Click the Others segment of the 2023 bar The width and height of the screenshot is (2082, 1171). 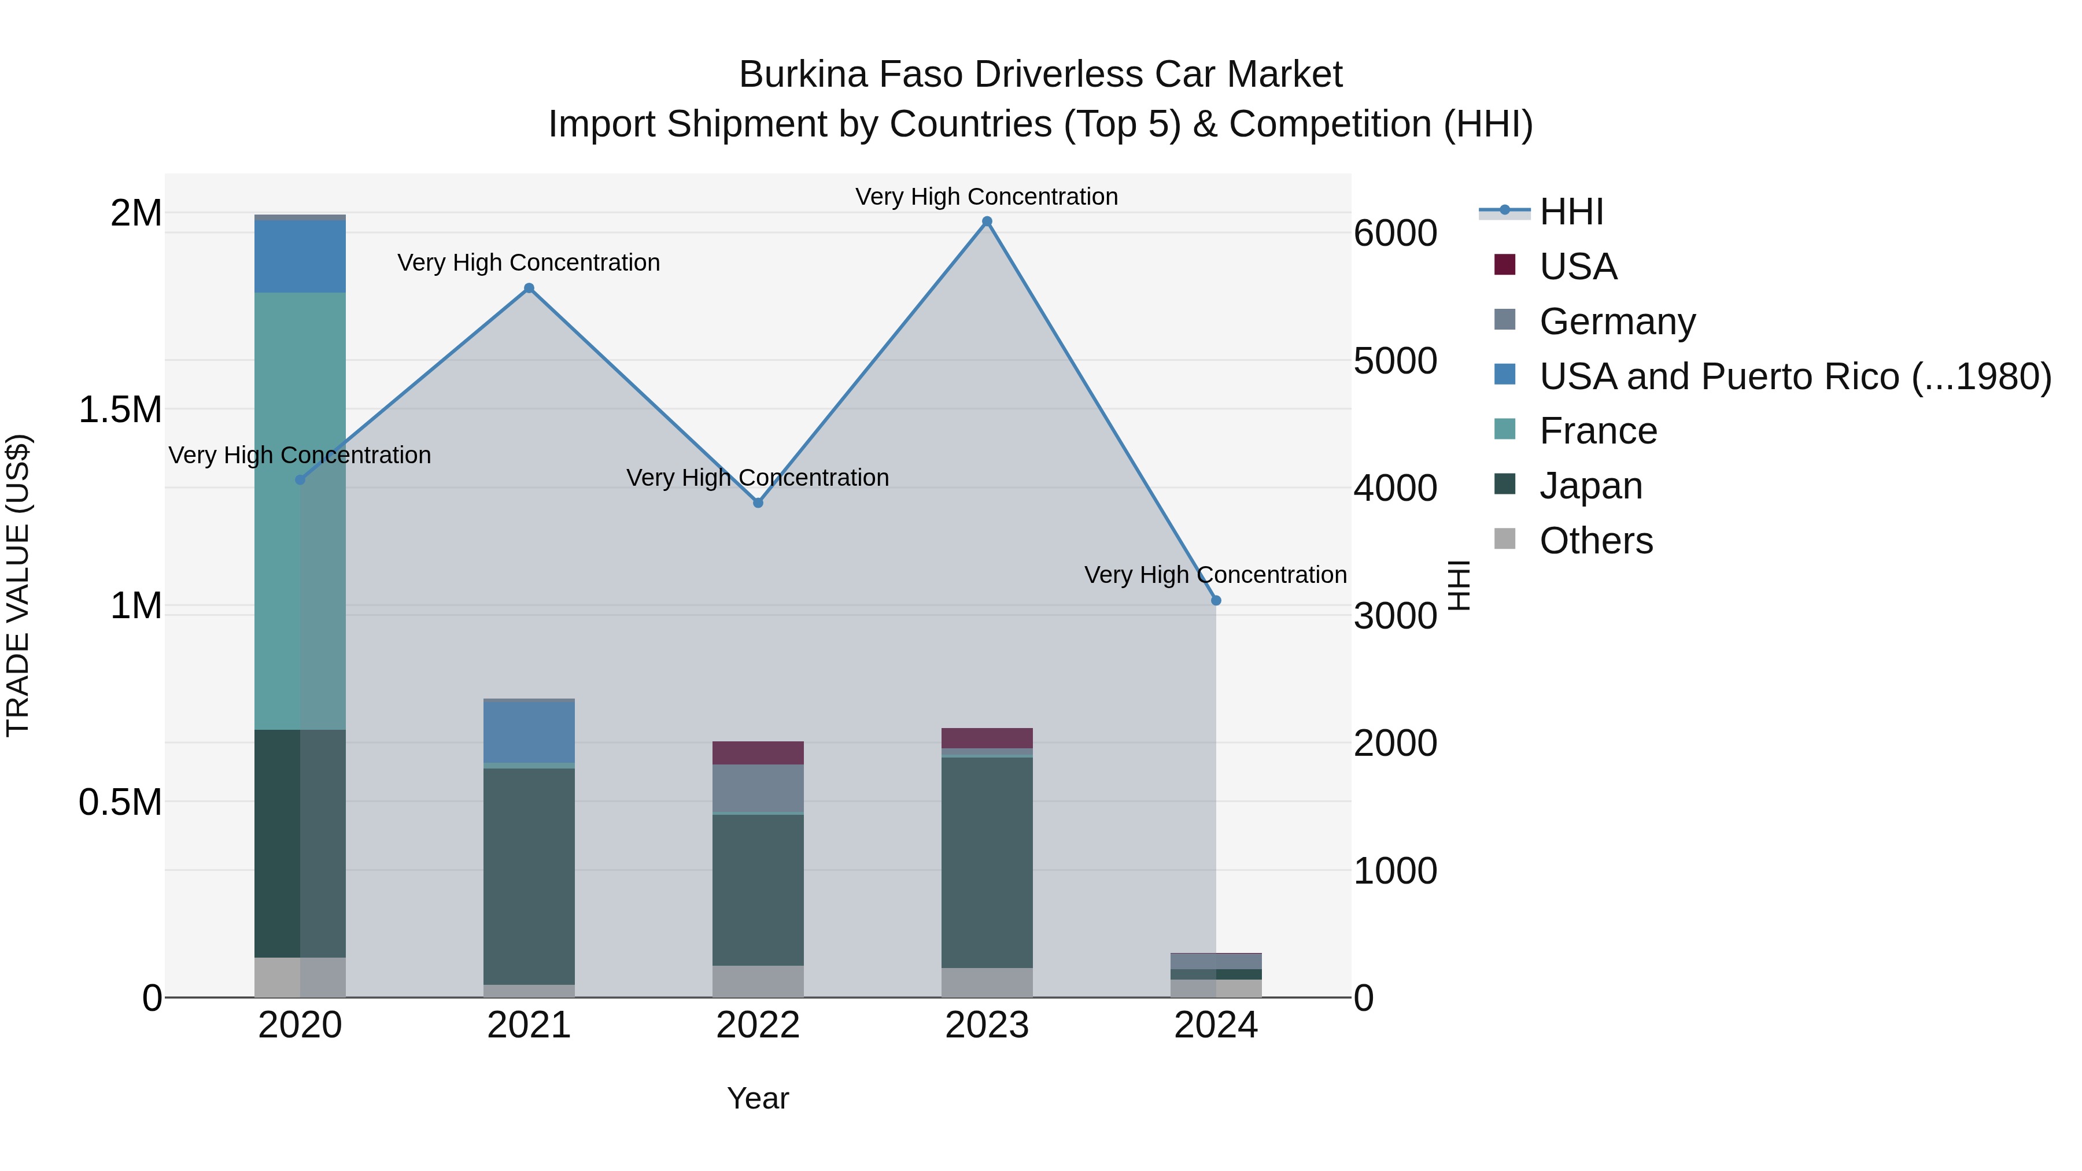click(987, 982)
